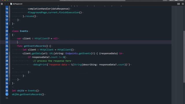Place cursor on 'class Events' declaration
Screen dimensions: 185x104
(20, 31)
